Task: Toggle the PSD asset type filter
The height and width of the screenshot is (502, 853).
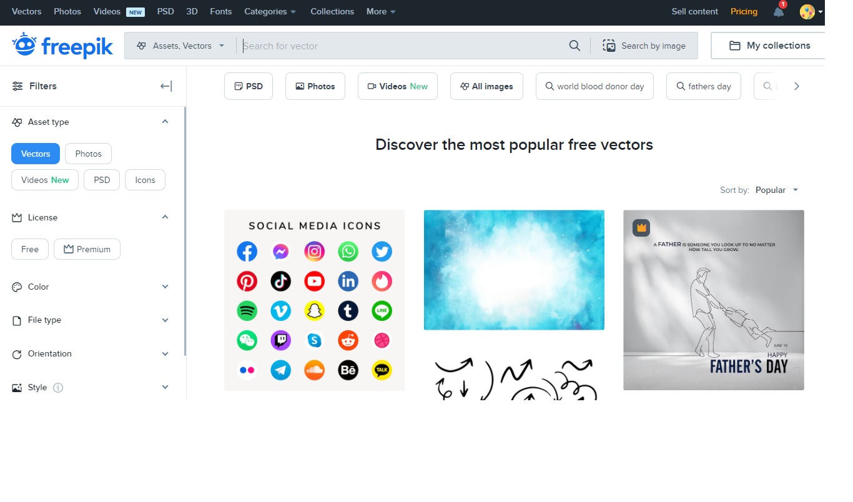Action: click(x=102, y=180)
